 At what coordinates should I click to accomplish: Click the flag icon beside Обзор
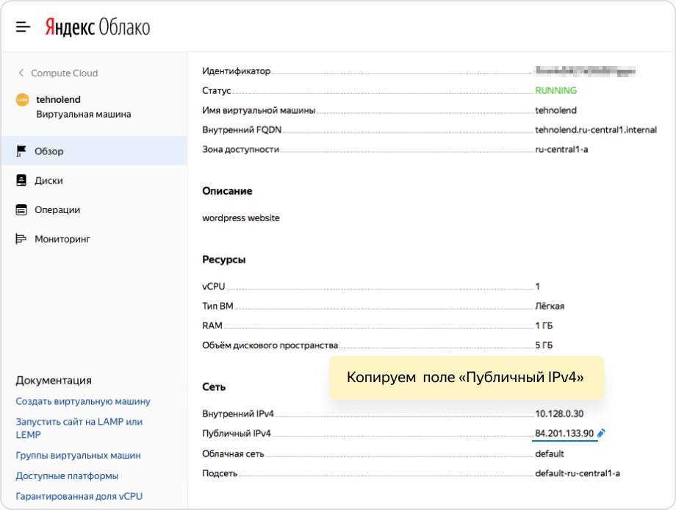(21, 151)
